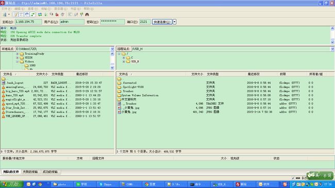
Task: Select the THE_LEGEND_OF video file icon
Action: (x=4, y=116)
